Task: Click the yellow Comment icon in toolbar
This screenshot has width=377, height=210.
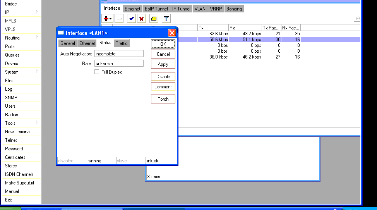Action: click(154, 19)
